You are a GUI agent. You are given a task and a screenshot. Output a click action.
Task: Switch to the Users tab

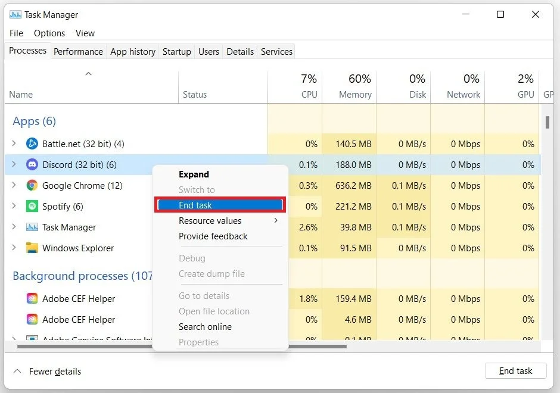click(x=209, y=52)
